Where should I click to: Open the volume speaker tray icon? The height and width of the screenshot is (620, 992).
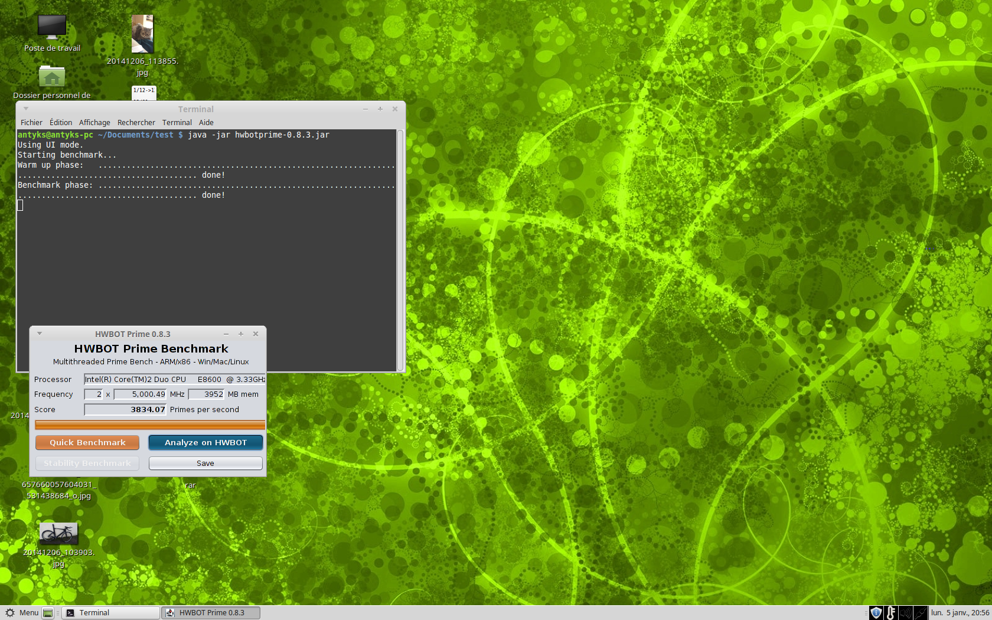(x=905, y=613)
